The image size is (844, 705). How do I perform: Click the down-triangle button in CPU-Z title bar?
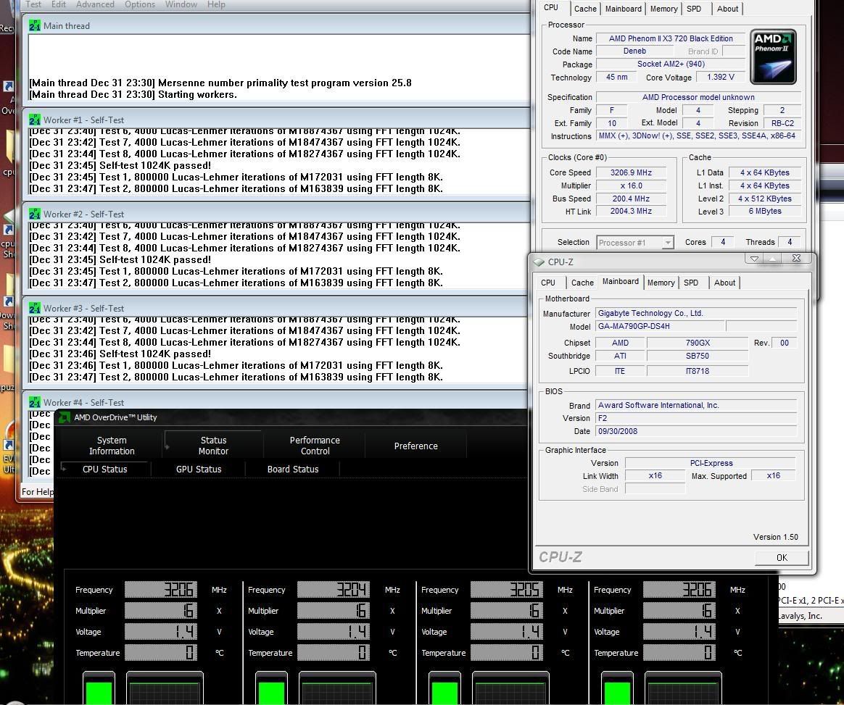click(754, 259)
